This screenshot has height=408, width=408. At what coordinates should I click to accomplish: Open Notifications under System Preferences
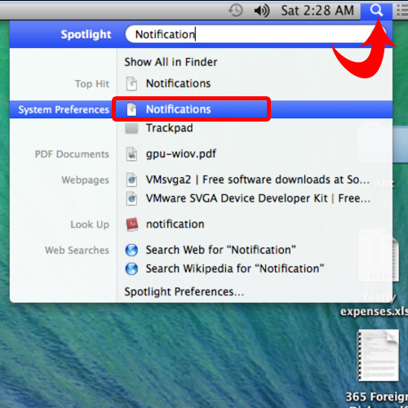(178, 109)
